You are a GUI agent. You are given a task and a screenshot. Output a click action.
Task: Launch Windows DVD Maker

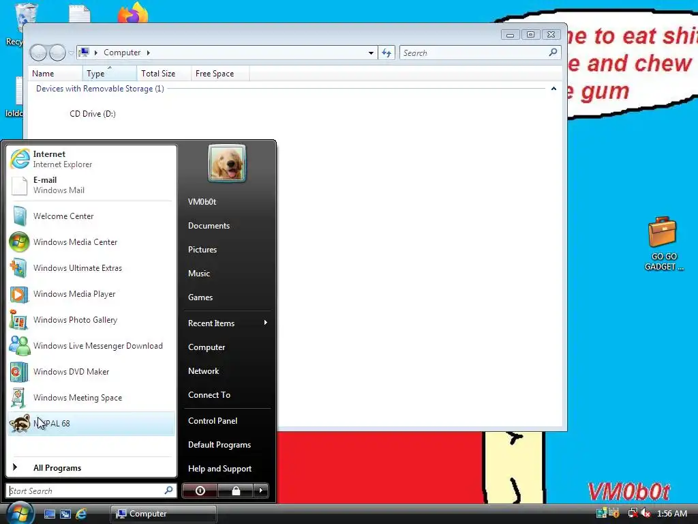click(x=91, y=372)
